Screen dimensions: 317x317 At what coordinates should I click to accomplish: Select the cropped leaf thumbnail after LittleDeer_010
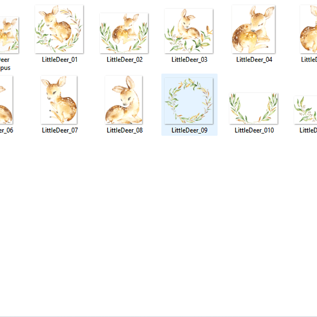pos(306,110)
